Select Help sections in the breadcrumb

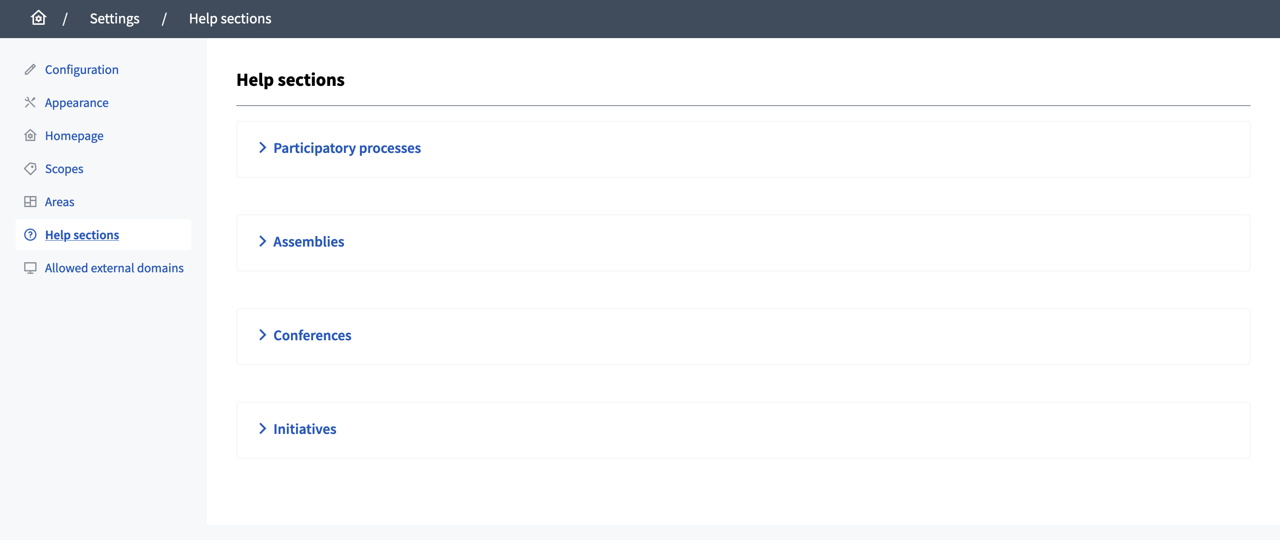pos(229,18)
